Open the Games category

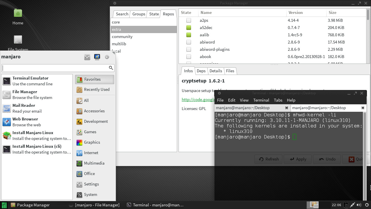point(94,132)
